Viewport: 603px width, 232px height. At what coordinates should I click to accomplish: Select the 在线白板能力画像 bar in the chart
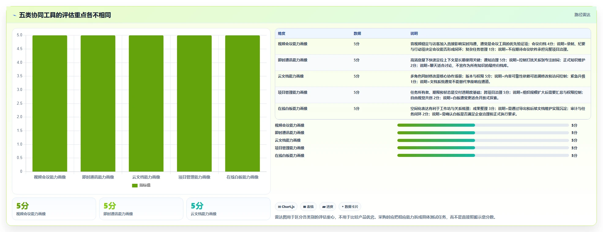point(242,103)
